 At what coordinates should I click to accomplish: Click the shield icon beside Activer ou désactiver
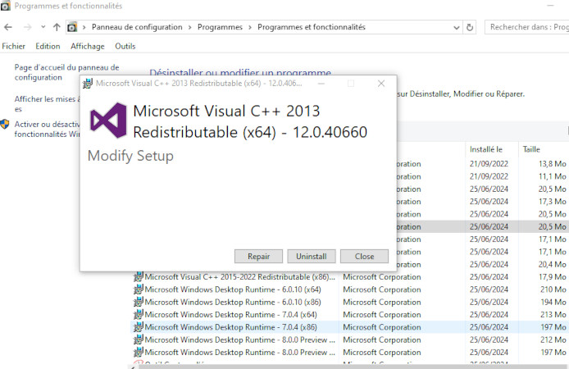pos(5,124)
